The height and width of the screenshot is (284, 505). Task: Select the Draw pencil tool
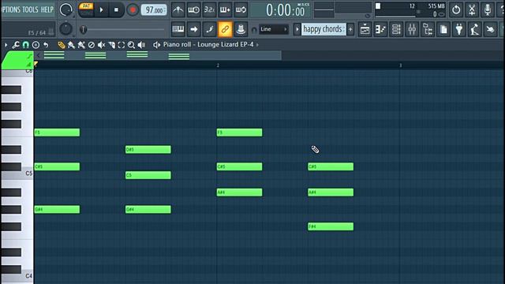62,45
